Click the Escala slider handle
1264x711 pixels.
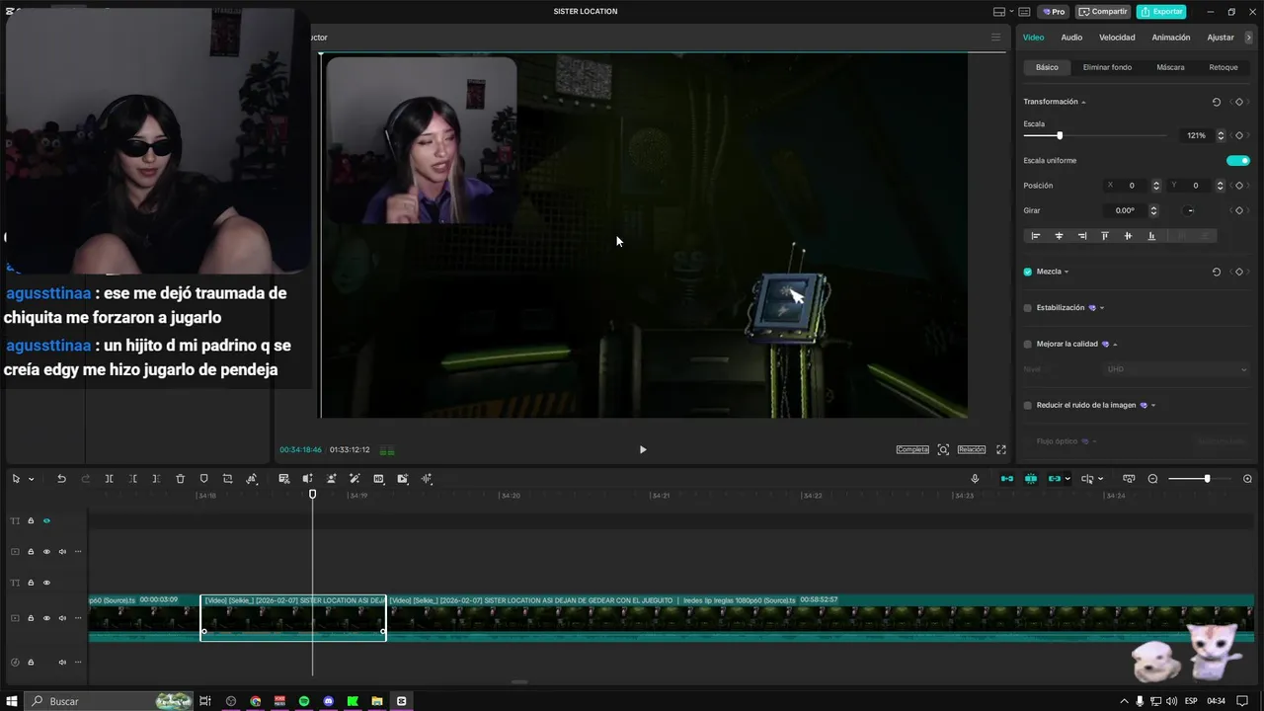(1060, 135)
